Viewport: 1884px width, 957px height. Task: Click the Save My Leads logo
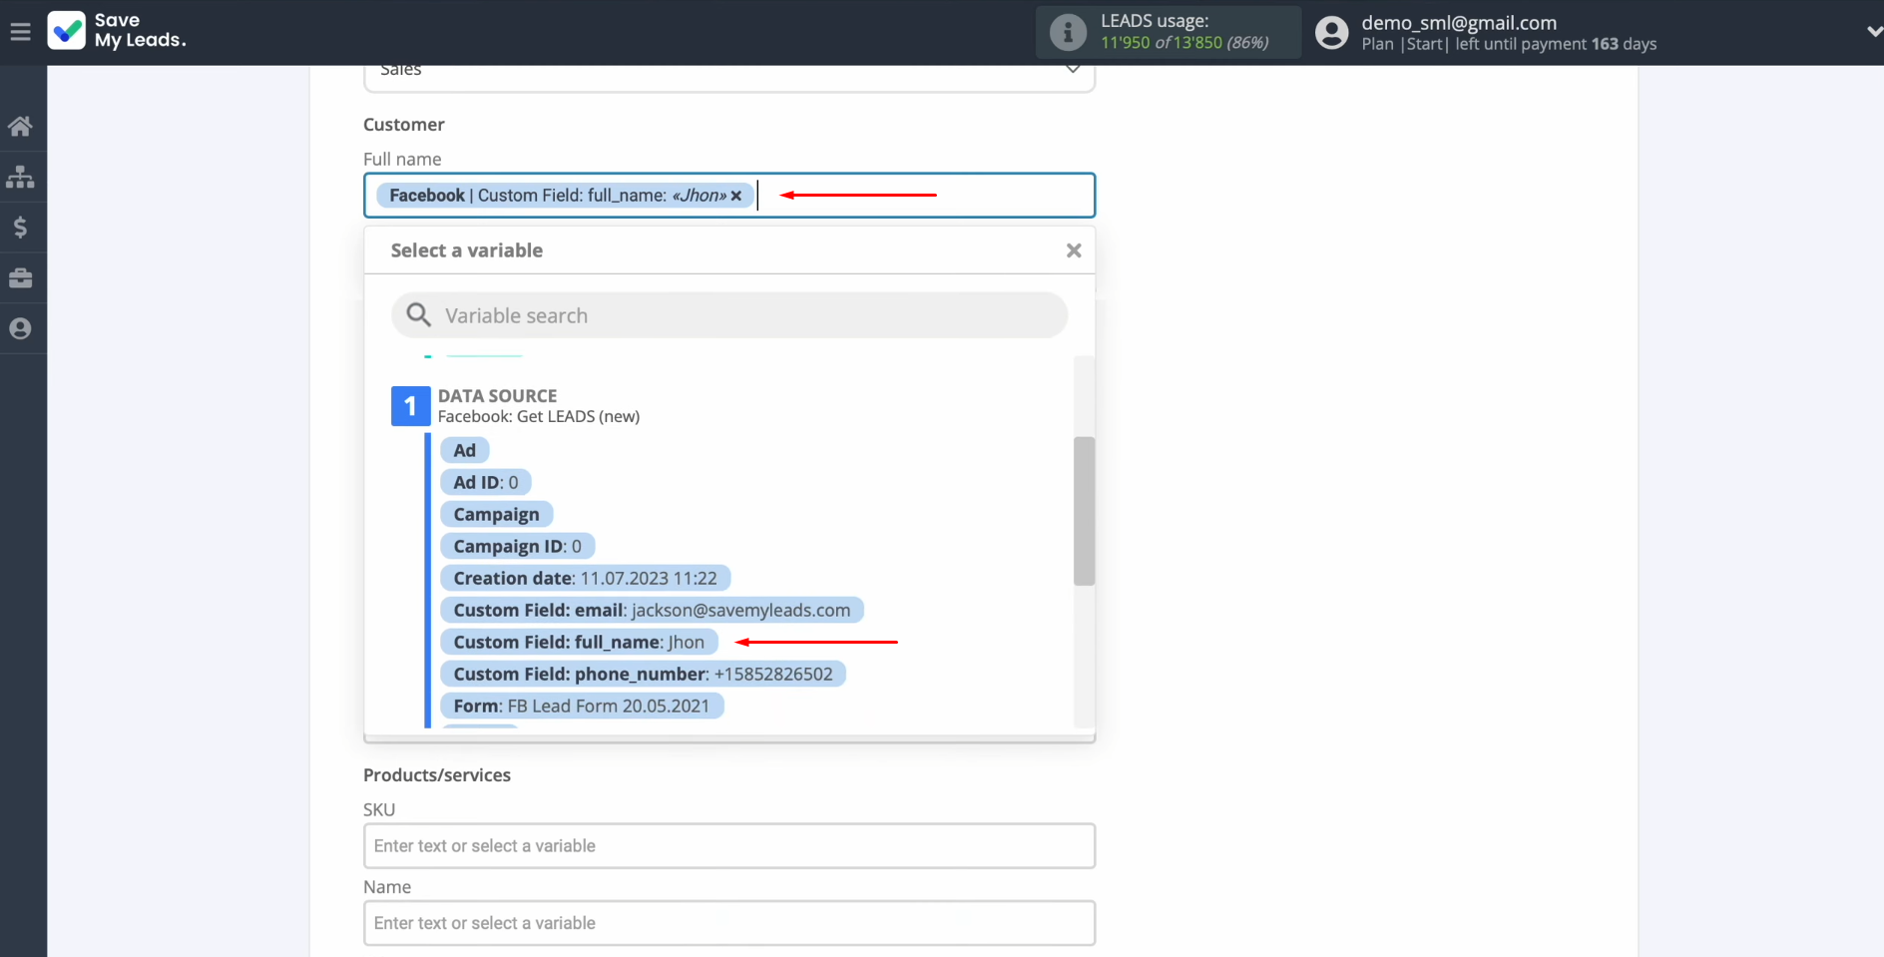coord(117,31)
